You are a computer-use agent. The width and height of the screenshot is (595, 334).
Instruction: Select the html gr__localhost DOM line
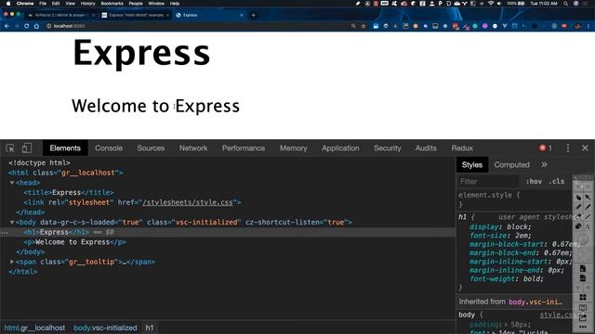(x=66, y=173)
